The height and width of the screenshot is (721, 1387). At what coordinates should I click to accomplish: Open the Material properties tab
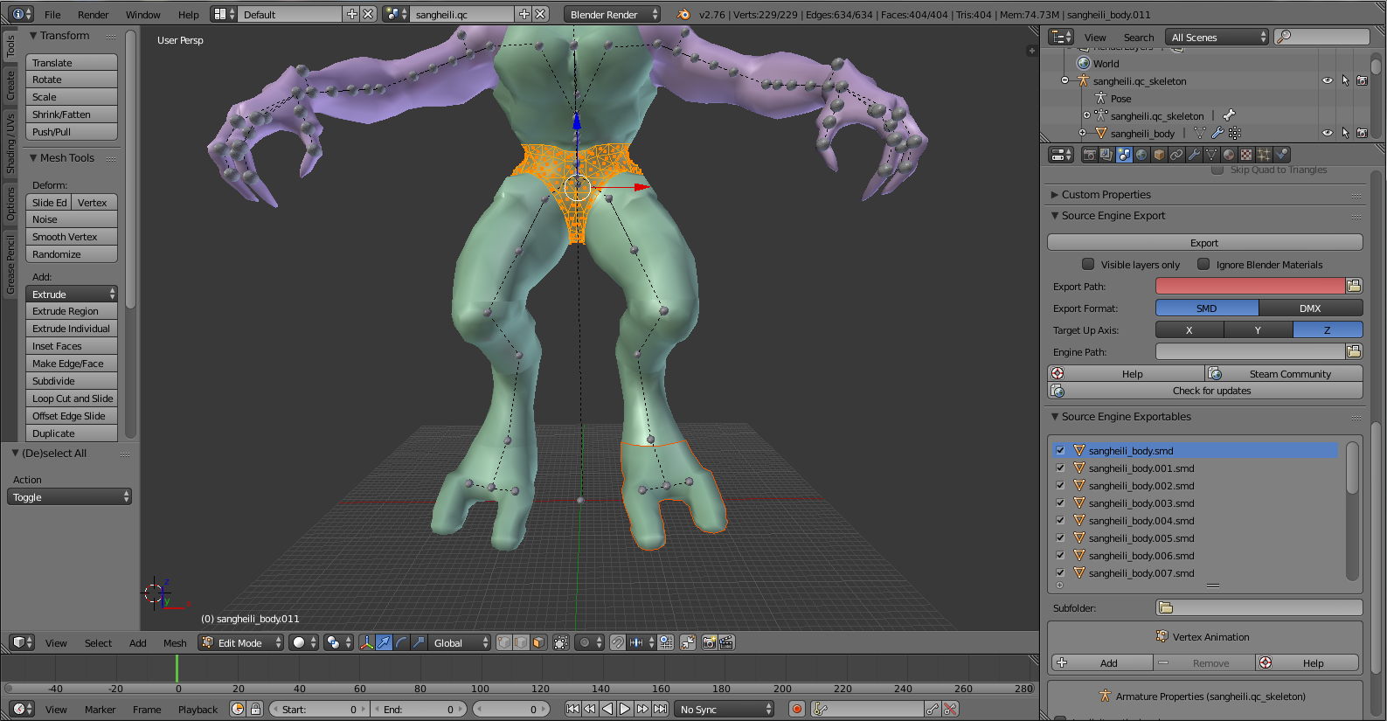click(x=1229, y=155)
